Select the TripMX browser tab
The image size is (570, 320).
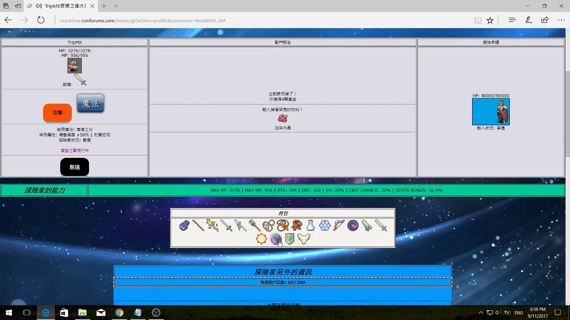61,6
